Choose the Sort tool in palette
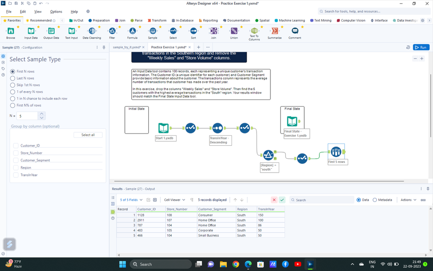 tap(193, 31)
